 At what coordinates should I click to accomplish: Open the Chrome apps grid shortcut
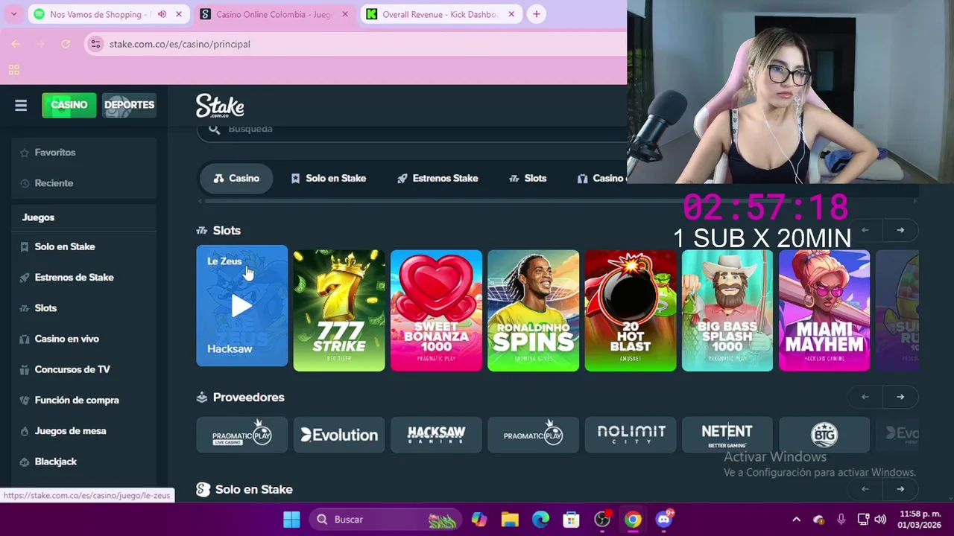click(x=13, y=70)
